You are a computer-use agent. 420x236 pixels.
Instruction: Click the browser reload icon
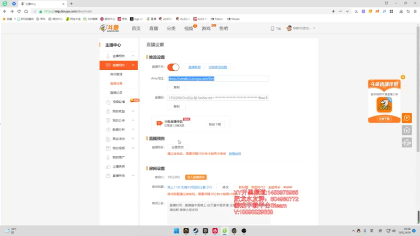pyautogui.click(x=19, y=12)
